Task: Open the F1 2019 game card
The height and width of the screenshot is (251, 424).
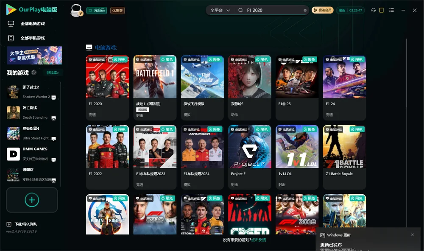Action: 155,214
